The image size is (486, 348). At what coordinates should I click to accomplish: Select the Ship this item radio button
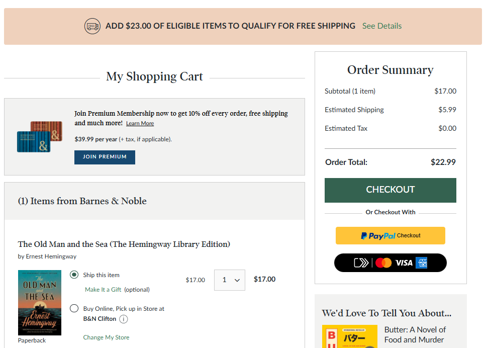tap(74, 275)
